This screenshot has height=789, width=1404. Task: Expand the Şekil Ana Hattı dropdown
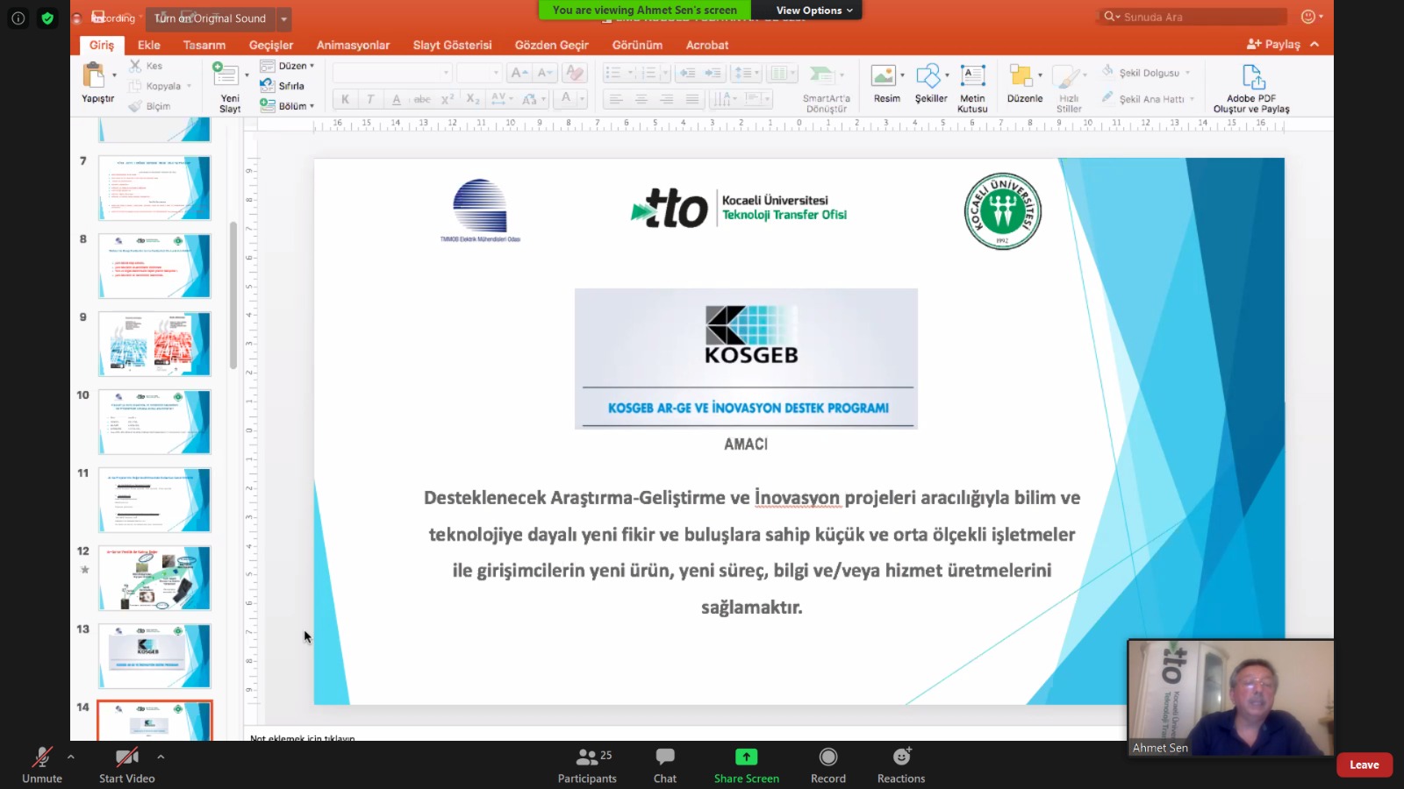tap(1193, 99)
